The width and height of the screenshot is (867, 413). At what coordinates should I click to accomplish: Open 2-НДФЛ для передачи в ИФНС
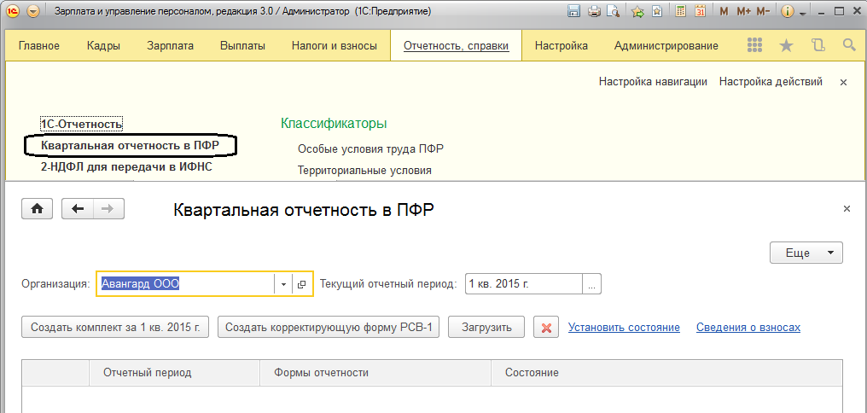click(126, 166)
